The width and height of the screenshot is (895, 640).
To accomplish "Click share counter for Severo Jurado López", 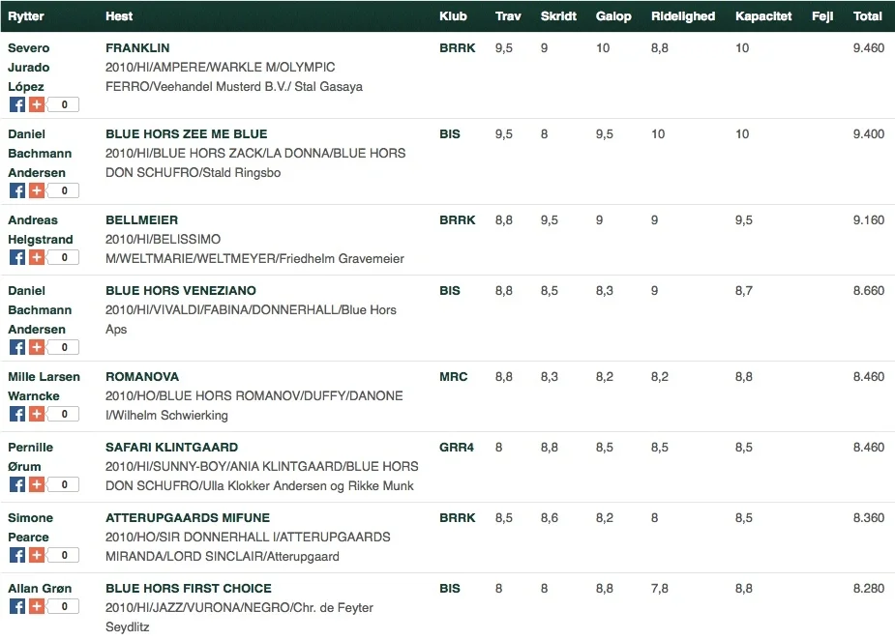I will [63, 104].
